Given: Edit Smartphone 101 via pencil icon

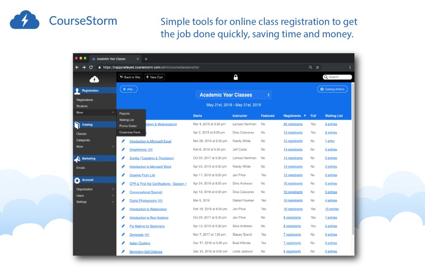Looking at the screenshot, I should coord(123,149).
